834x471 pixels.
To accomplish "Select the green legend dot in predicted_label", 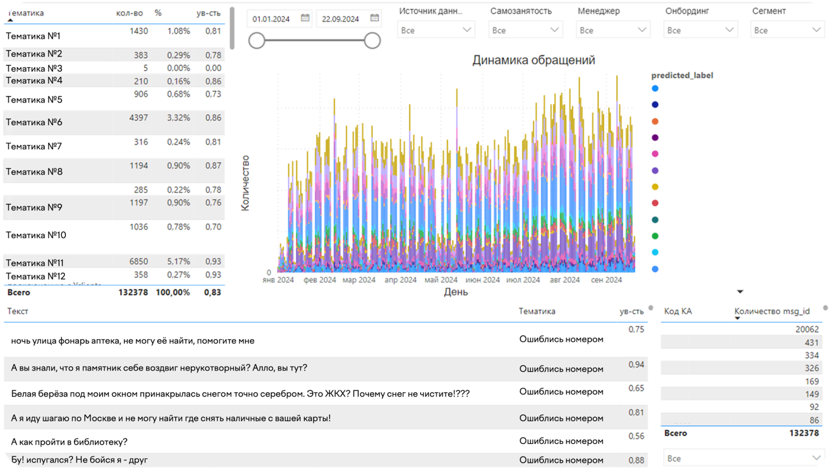I will coord(655,236).
